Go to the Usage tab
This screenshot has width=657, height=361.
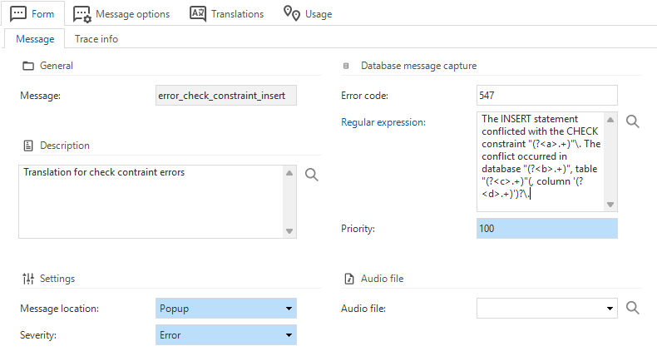click(x=307, y=14)
